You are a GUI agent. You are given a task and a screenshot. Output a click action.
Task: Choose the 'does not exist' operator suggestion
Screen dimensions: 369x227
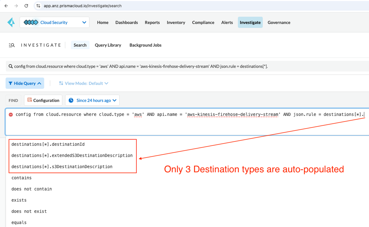point(29,211)
